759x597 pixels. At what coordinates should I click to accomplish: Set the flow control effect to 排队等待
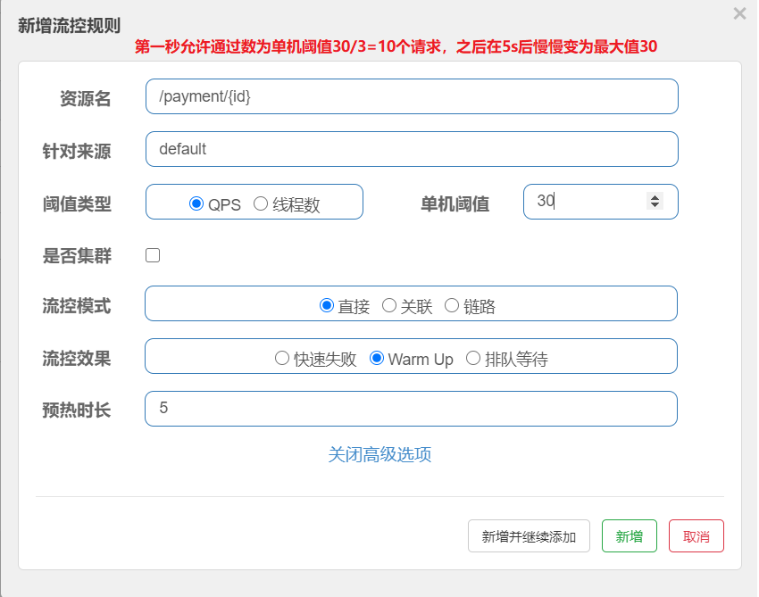pyautogui.click(x=473, y=358)
